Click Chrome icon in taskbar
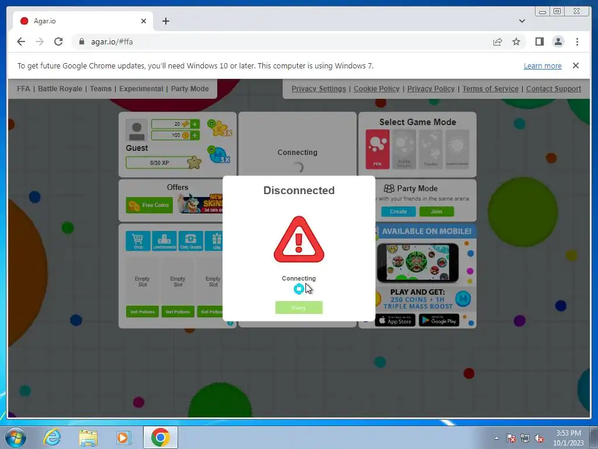The image size is (598, 449). (x=160, y=437)
